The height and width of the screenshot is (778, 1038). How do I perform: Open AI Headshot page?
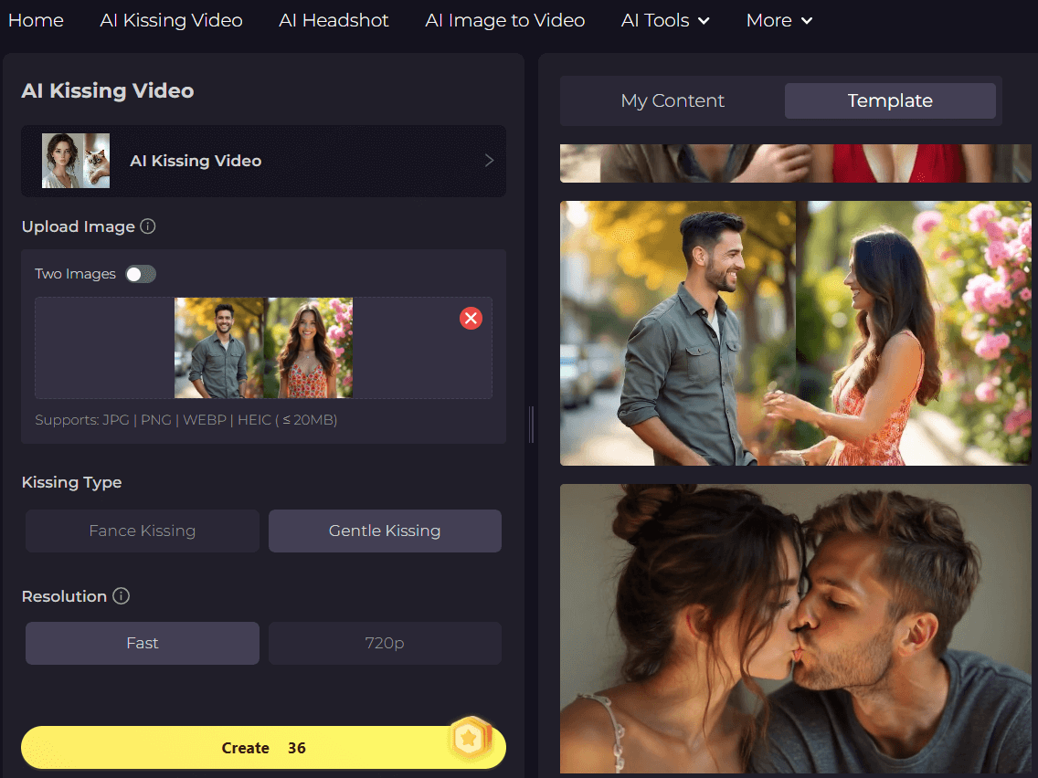tap(334, 20)
